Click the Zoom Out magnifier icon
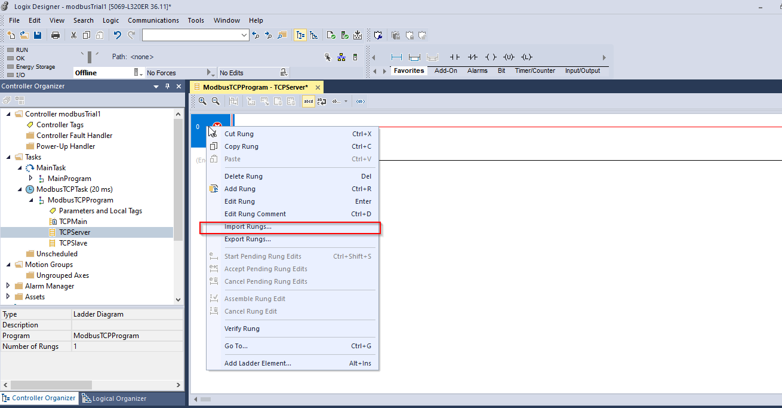The image size is (782, 408). coord(216,101)
